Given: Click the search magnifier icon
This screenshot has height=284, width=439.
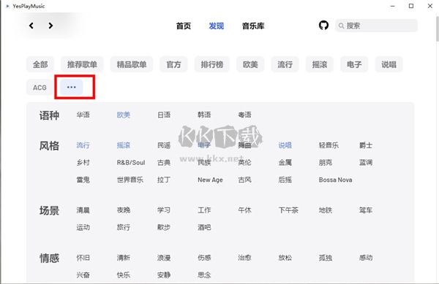Looking at the screenshot, I should point(341,26).
